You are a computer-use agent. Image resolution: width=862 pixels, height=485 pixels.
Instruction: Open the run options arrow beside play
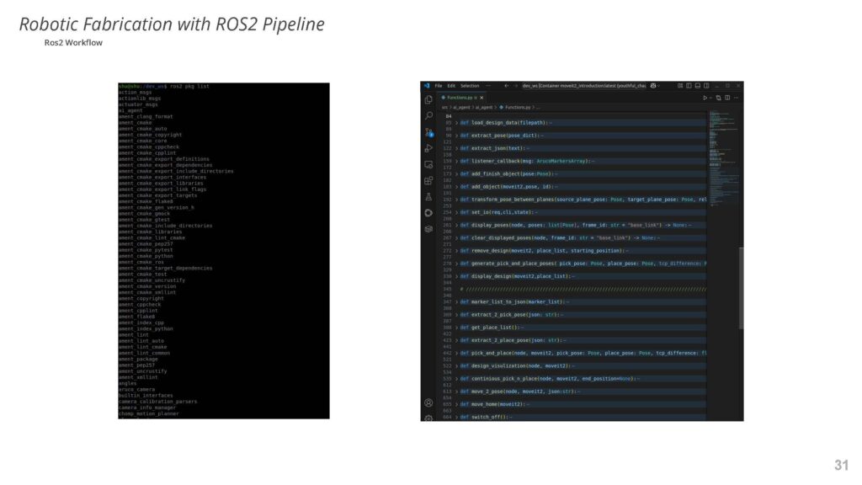(710, 98)
